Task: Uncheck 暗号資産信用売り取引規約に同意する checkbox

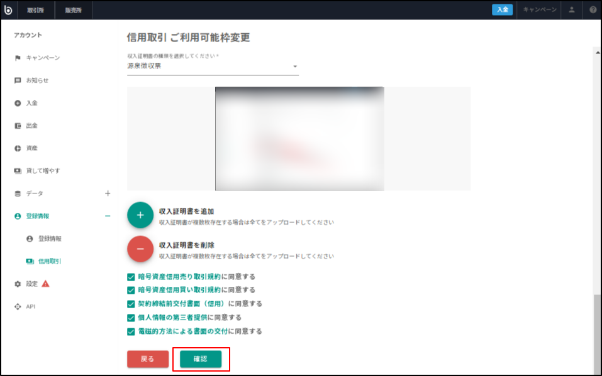Action: point(131,276)
